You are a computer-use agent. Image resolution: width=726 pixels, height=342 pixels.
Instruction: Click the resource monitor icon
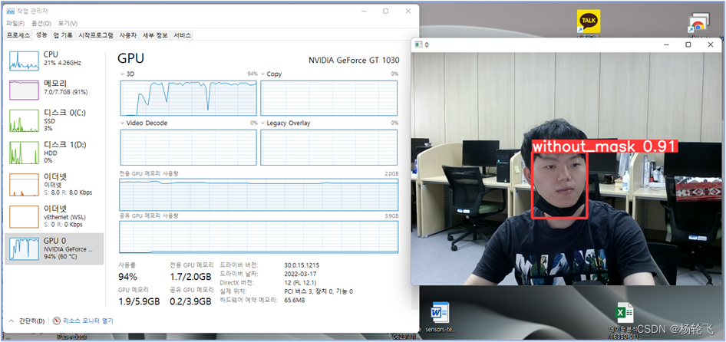(57, 321)
